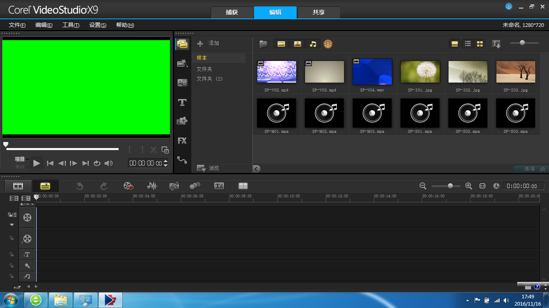Open the Browse dropdown arrow
The height and width of the screenshot is (308, 549).
(x=201, y=168)
